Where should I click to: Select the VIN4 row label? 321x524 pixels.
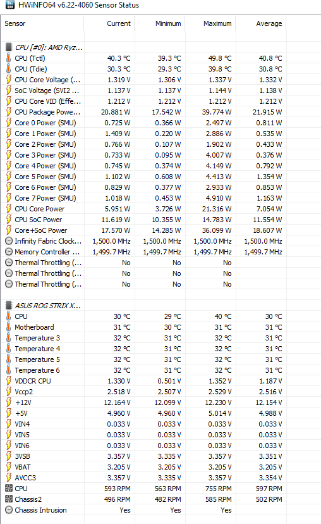(22, 424)
